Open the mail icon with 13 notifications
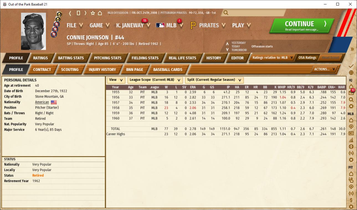This screenshot has width=357, height=210. 351,93
